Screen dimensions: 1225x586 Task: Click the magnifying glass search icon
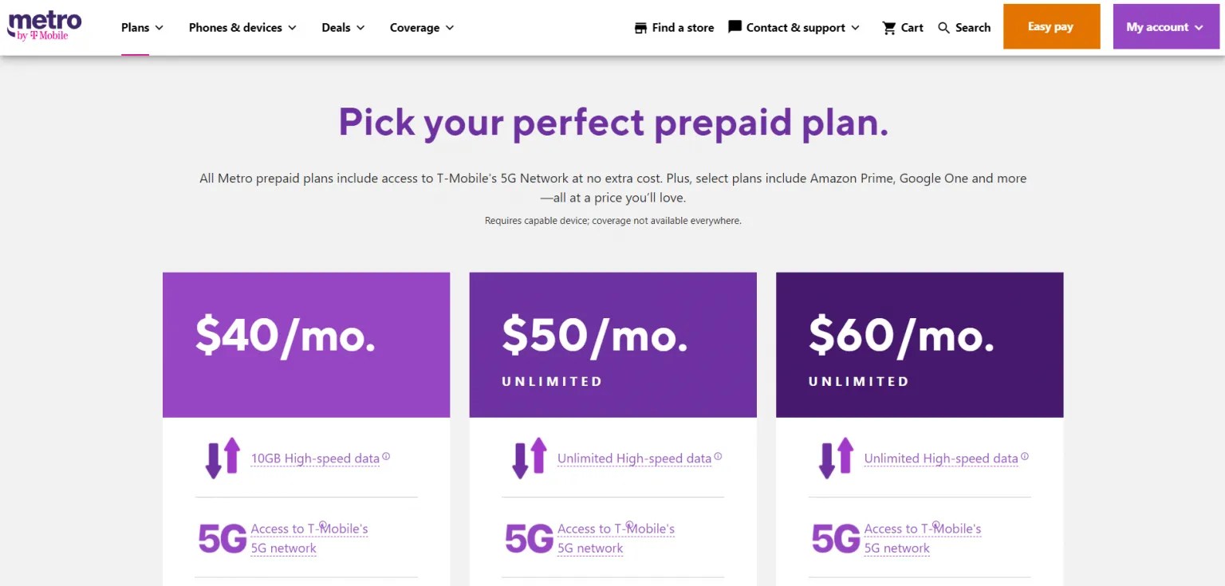click(943, 28)
